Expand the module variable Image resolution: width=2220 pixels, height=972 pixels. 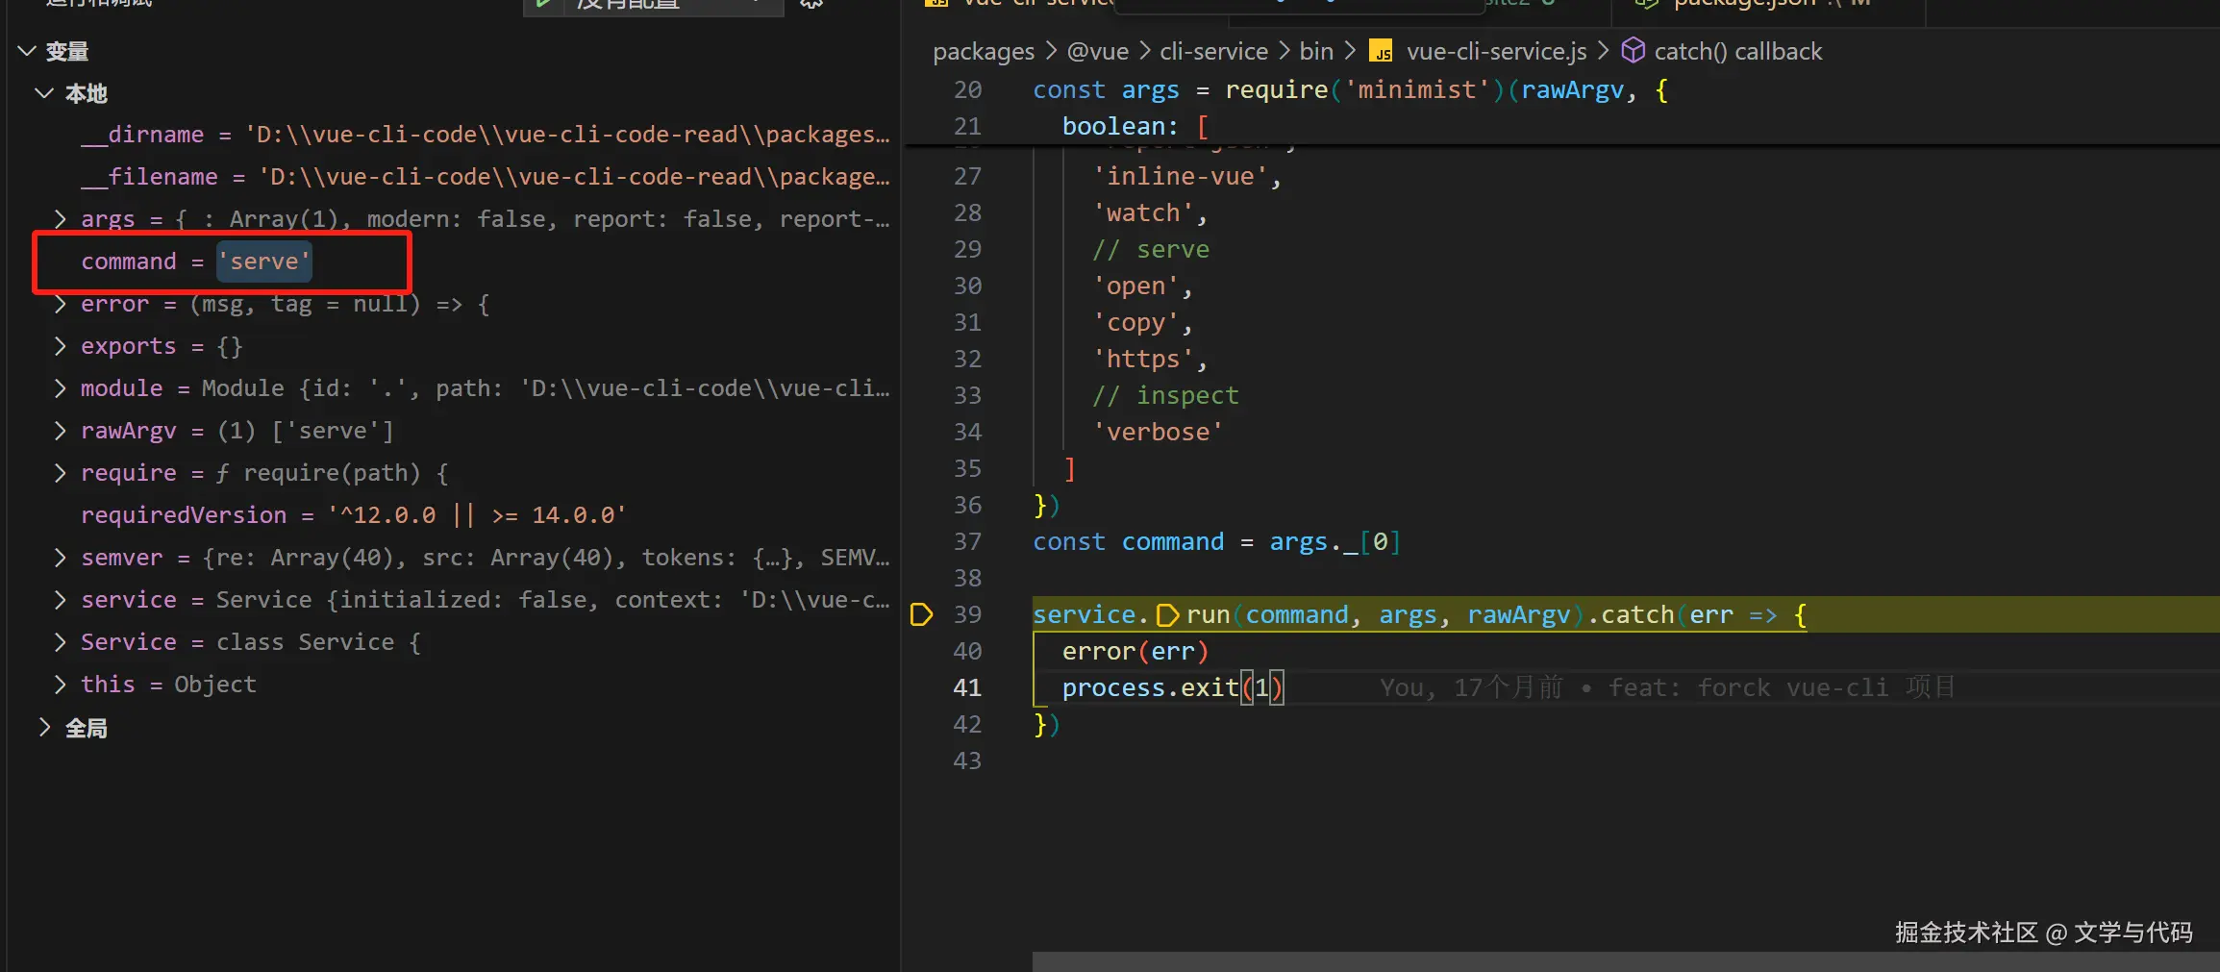61,388
